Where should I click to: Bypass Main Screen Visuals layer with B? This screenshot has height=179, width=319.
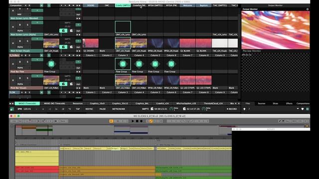[20, 41]
